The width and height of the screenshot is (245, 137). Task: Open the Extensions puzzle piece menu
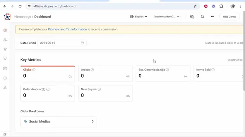point(221,6)
